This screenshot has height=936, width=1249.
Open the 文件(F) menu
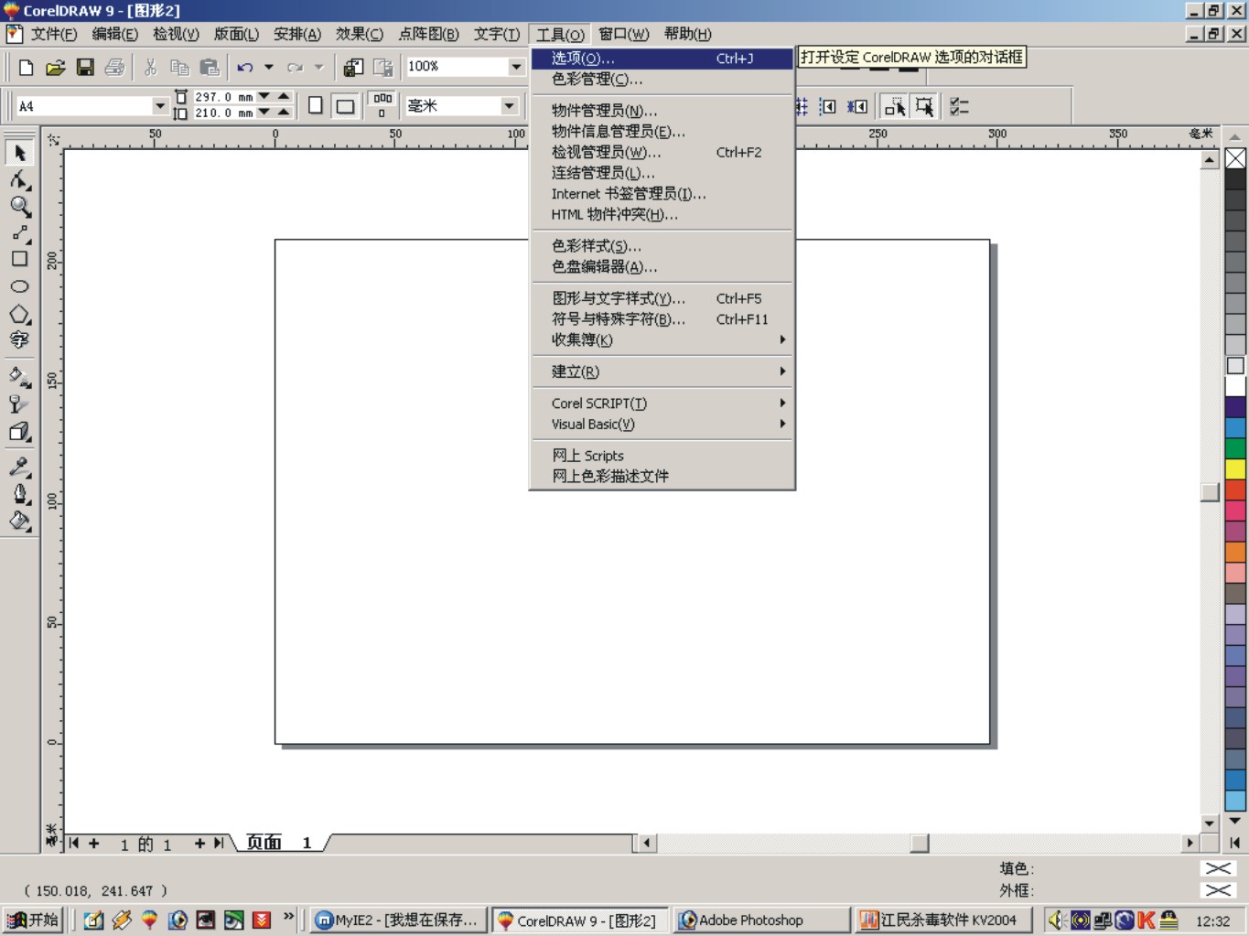point(54,34)
